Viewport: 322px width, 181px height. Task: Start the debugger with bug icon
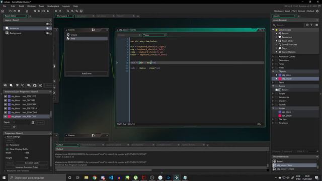35,11
